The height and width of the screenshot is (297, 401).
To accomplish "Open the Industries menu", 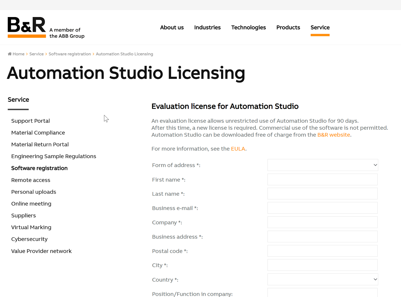I will pyautogui.click(x=207, y=27).
